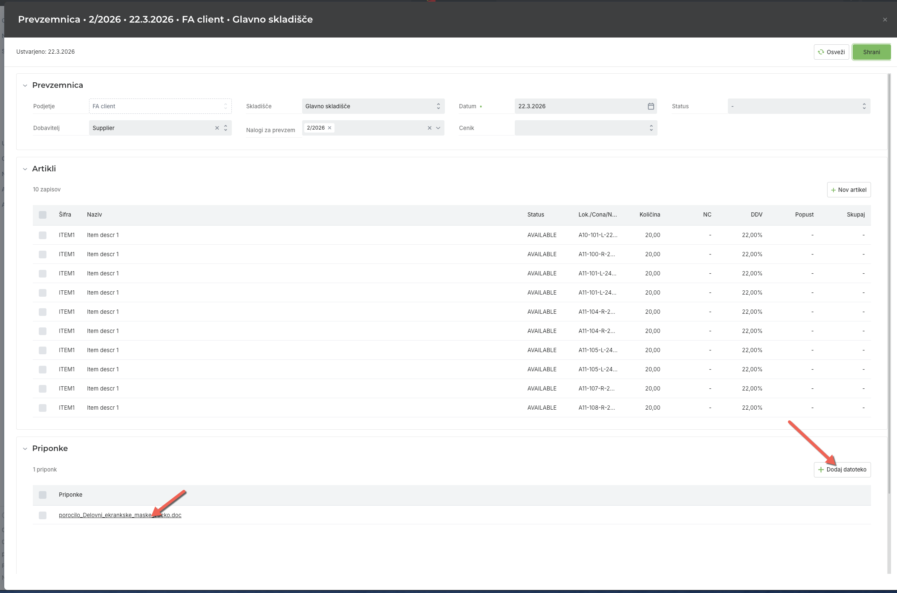Sort by Količina column header

click(x=649, y=215)
